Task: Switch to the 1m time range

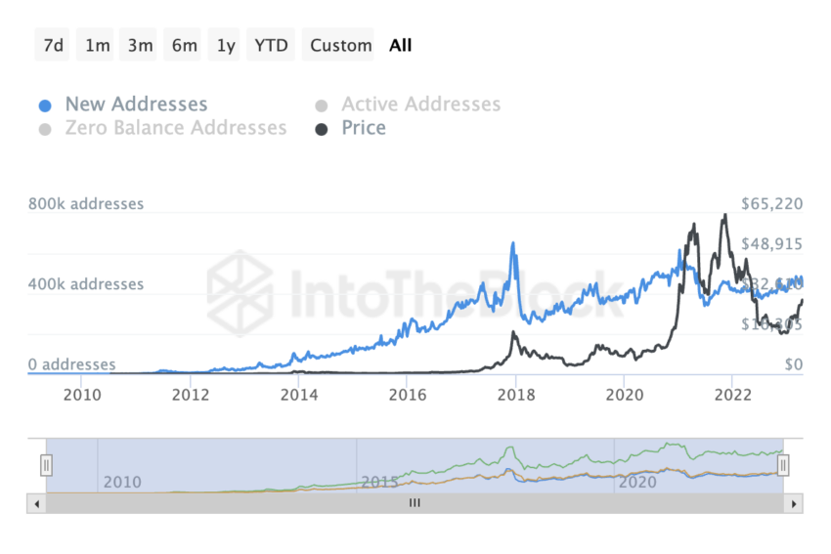Action: point(98,45)
